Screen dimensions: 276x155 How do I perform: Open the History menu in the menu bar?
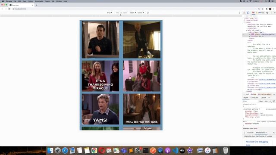click(x=31, y=1)
